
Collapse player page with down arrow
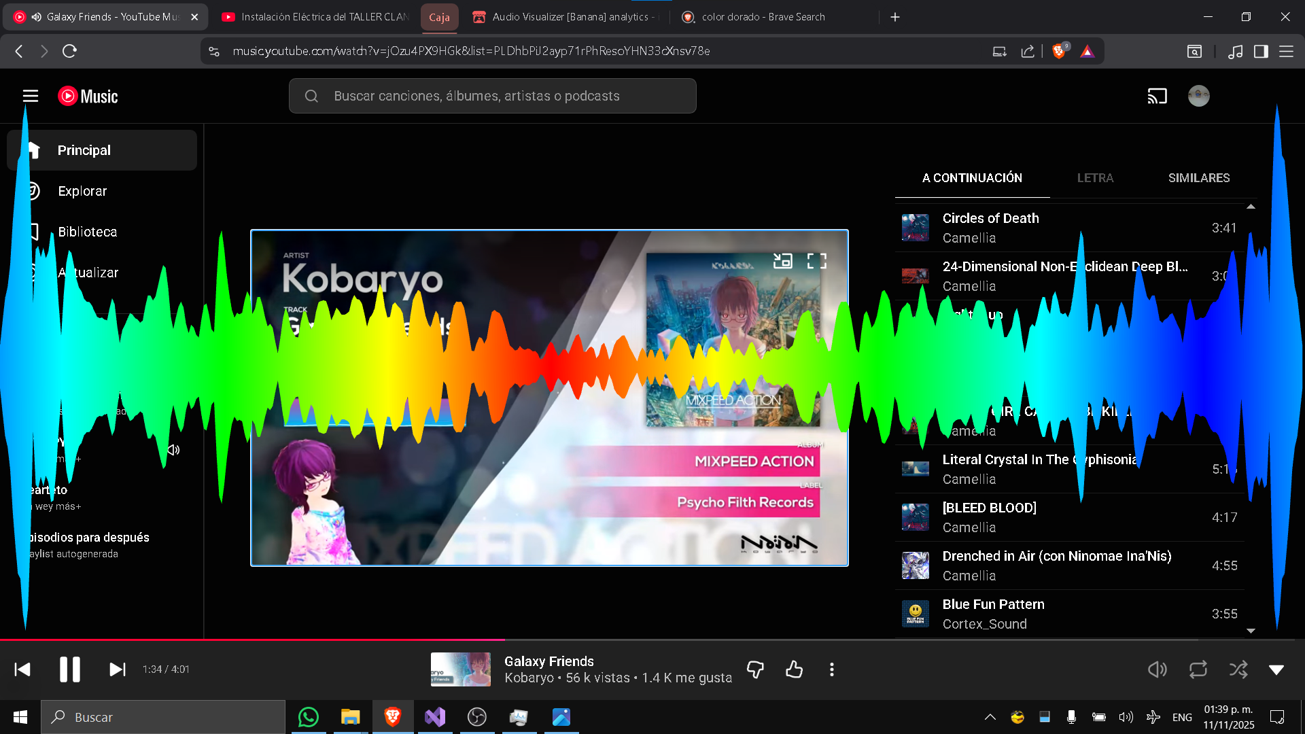tap(1276, 669)
